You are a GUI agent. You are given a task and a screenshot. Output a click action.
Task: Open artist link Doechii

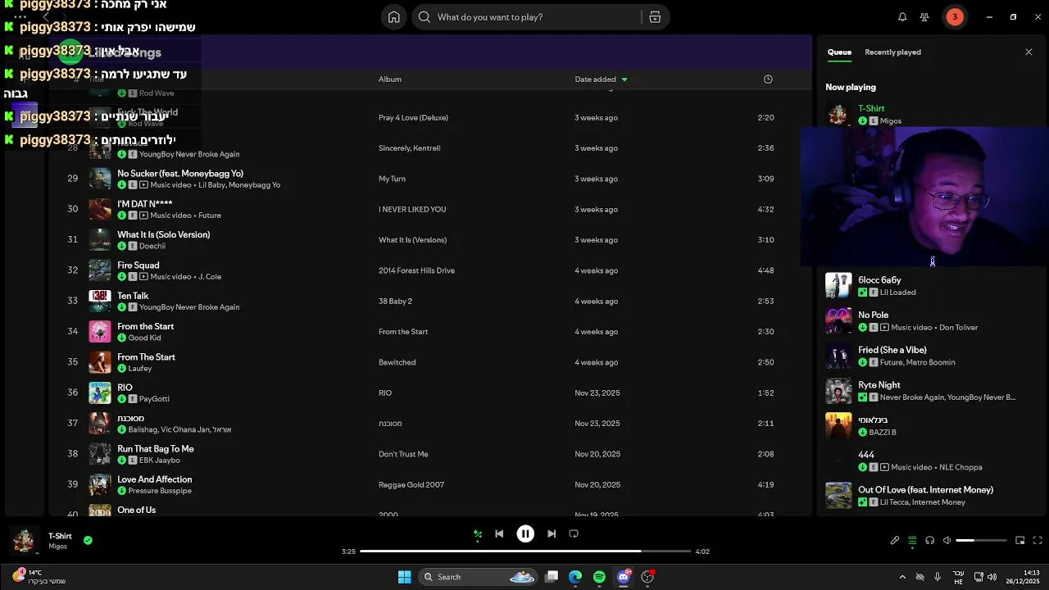point(152,246)
